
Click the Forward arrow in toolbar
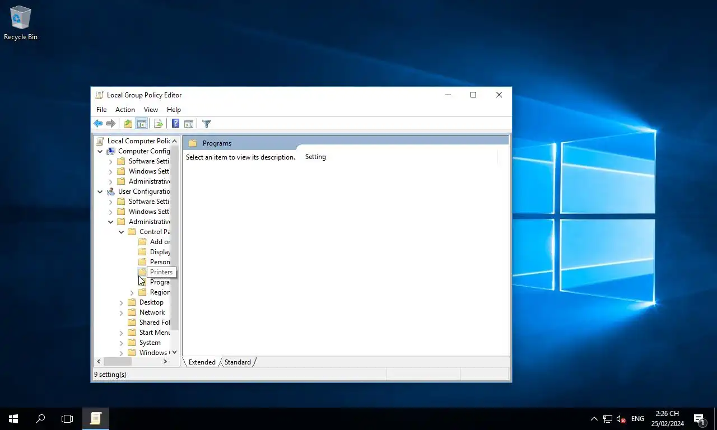pyautogui.click(x=111, y=124)
